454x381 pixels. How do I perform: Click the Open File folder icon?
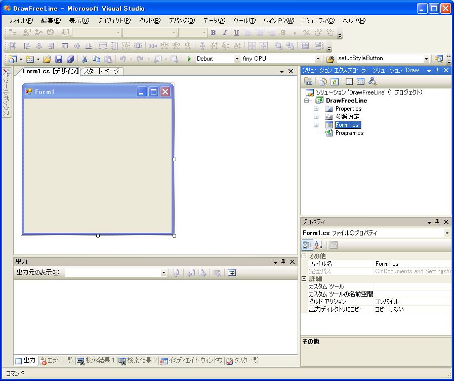(x=47, y=59)
